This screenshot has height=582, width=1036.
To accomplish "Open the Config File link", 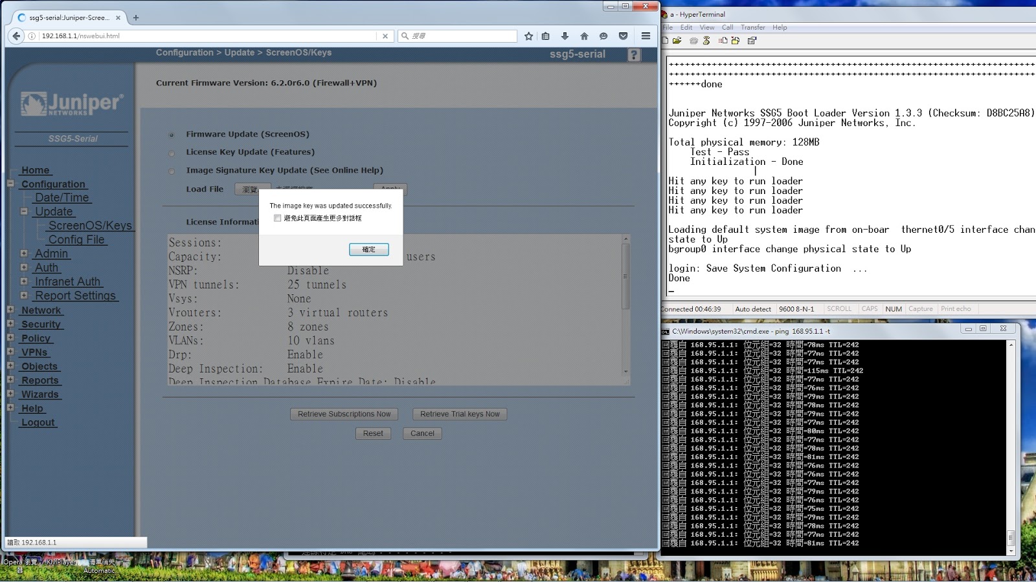I will [x=77, y=240].
